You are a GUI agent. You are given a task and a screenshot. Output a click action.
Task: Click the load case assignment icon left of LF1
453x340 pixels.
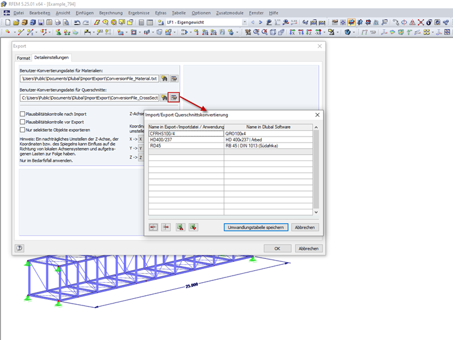[x=161, y=22]
